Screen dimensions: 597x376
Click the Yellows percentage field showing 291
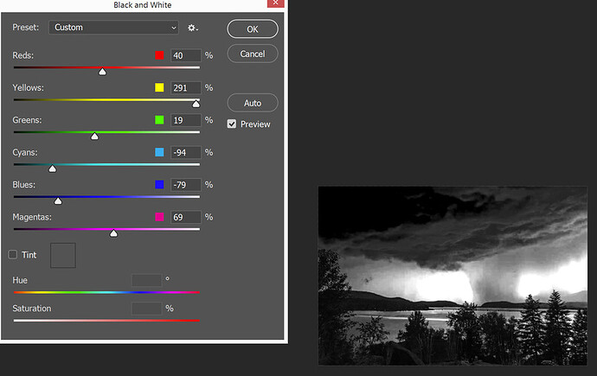click(x=186, y=88)
